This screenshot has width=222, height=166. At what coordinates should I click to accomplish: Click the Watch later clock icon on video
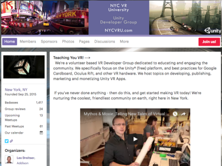(x=175, y=114)
